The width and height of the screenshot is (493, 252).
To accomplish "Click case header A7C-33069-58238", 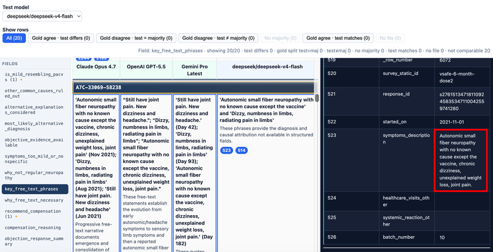I will [x=194, y=87].
